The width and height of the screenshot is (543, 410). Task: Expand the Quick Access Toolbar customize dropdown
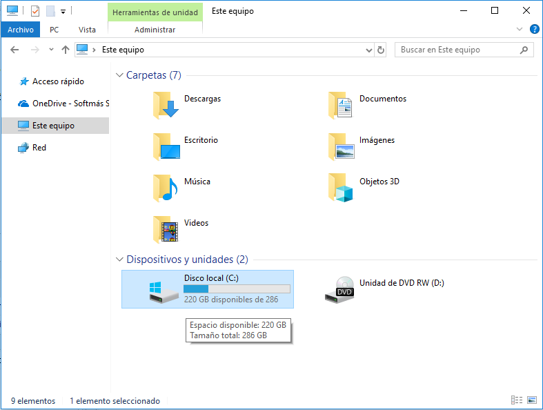coord(63,11)
